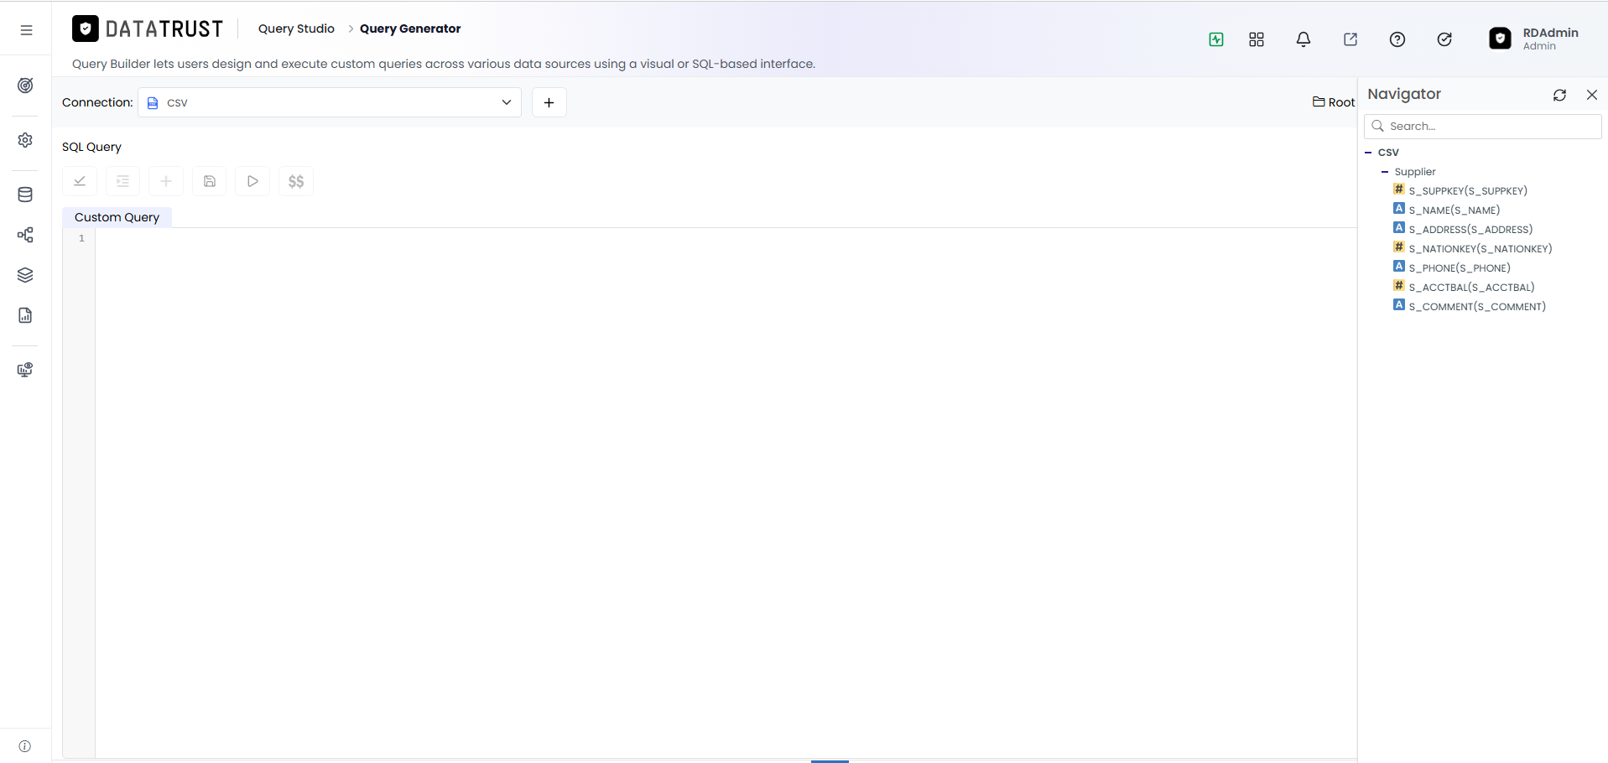Open the apps grid icon in the header
1608x763 pixels.
pyautogui.click(x=1256, y=39)
